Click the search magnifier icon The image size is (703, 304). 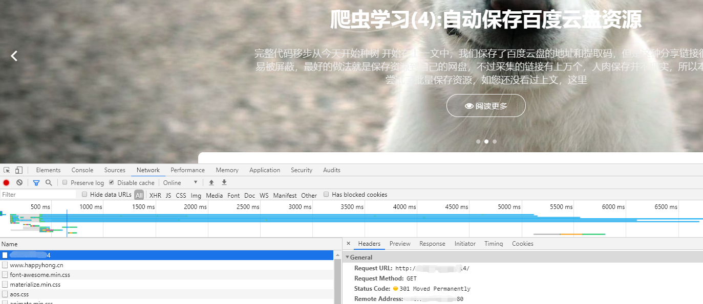[49, 182]
